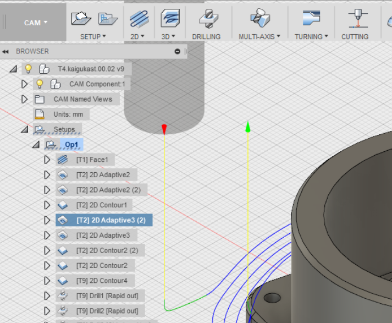392x323 pixels.
Task: Collapse the T4.kaigukast.00.02 v9 root node
Action: (13, 69)
